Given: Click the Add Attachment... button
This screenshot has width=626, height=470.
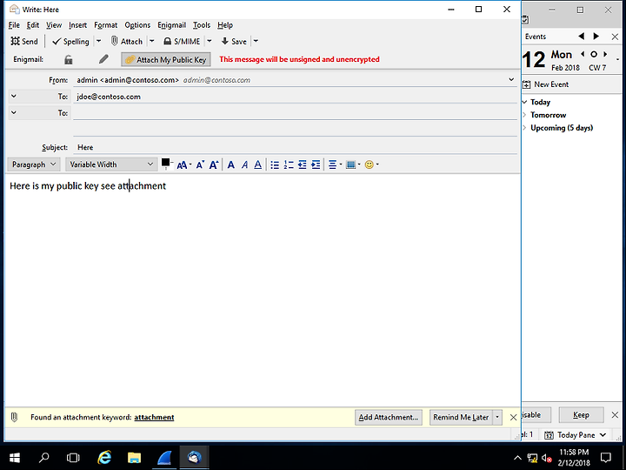Looking at the screenshot, I should pyautogui.click(x=388, y=417).
